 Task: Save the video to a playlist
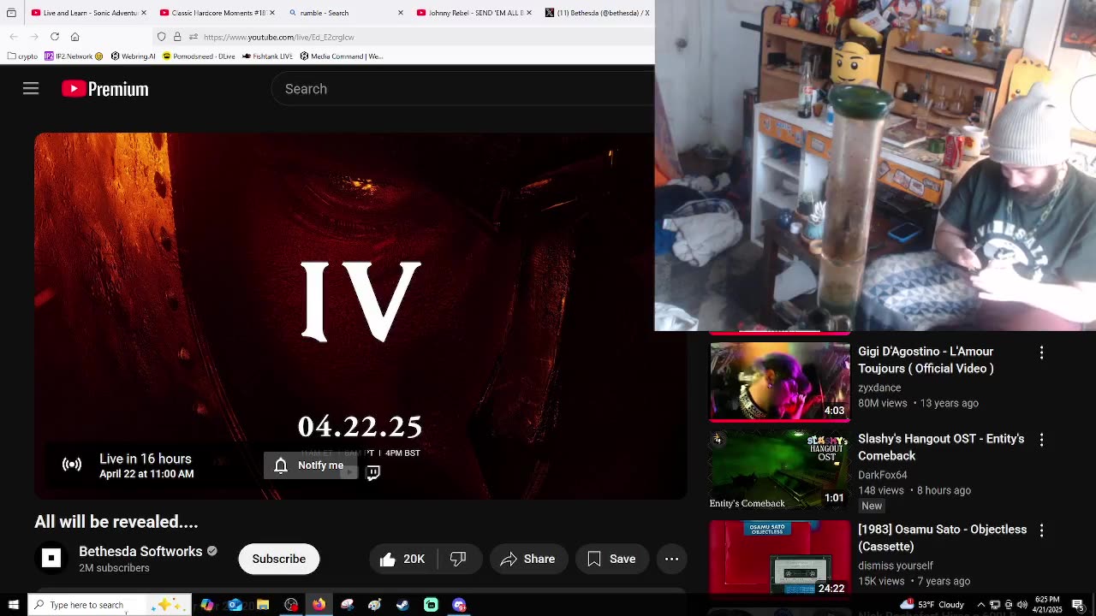pos(613,559)
